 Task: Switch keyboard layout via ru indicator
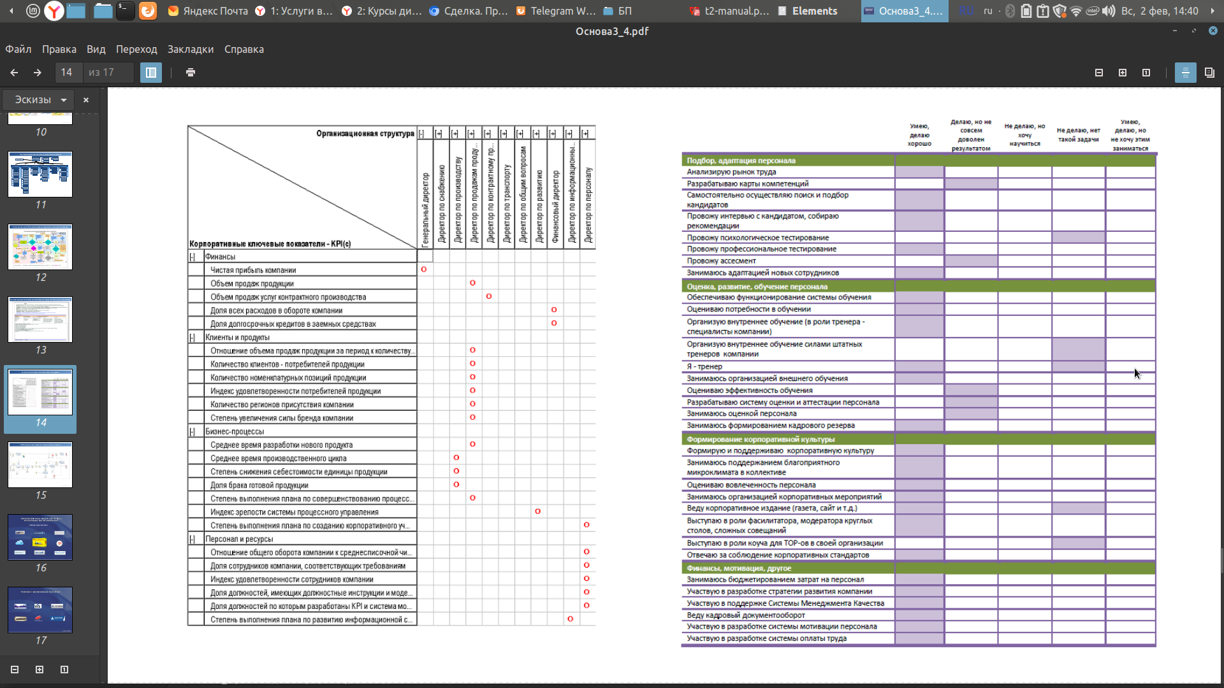(988, 11)
